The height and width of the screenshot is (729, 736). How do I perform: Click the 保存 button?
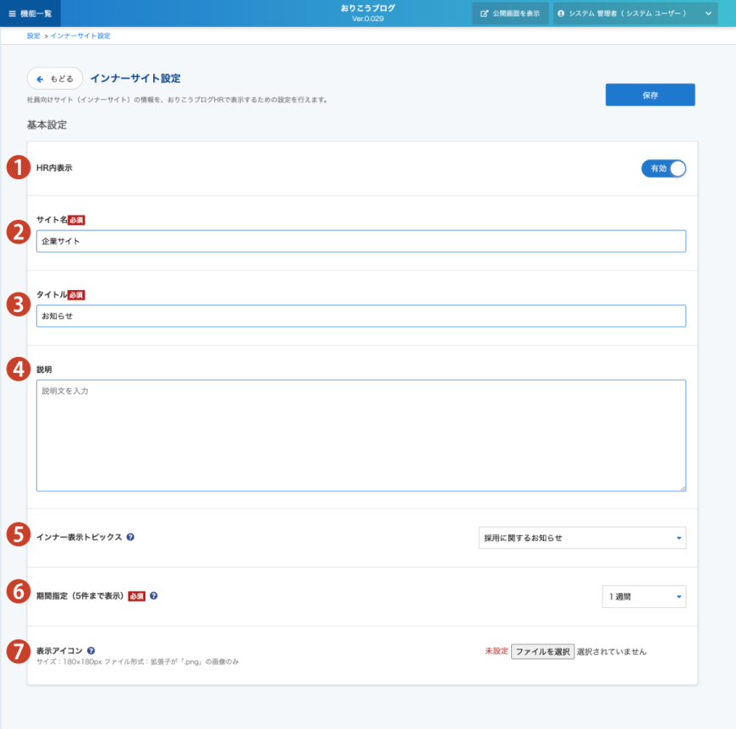point(650,94)
